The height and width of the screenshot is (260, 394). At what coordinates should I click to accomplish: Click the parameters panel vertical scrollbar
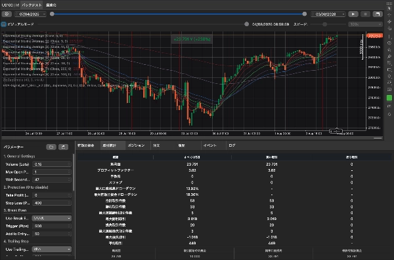click(74, 172)
